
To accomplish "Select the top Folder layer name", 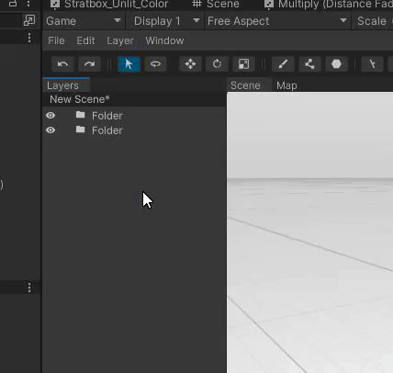I will click(x=107, y=116).
